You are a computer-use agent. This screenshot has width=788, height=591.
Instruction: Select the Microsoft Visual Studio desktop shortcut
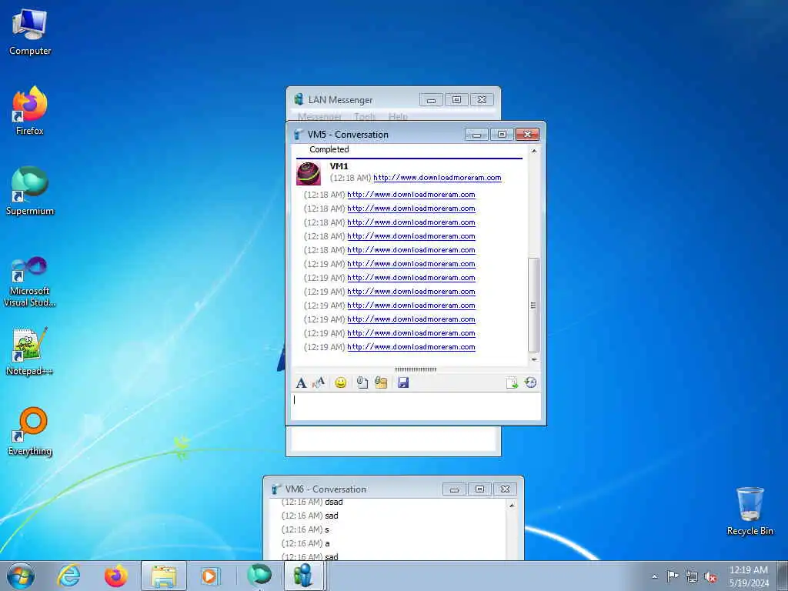point(30,282)
